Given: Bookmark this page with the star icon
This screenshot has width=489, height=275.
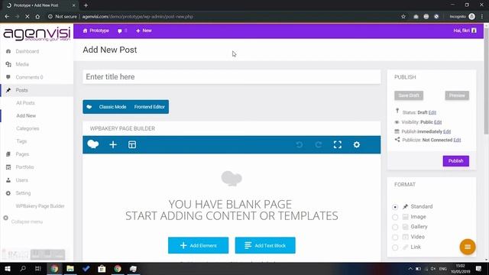Looking at the screenshot, I should pyautogui.click(x=403, y=17).
